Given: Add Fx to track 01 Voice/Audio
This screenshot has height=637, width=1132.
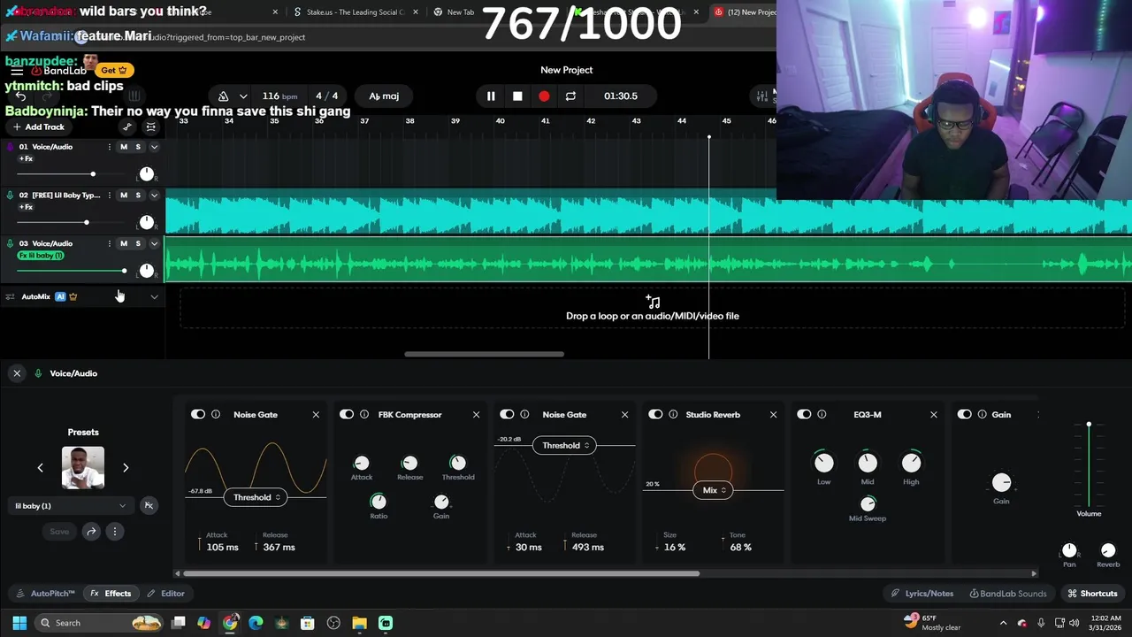Looking at the screenshot, I should [x=26, y=159].
